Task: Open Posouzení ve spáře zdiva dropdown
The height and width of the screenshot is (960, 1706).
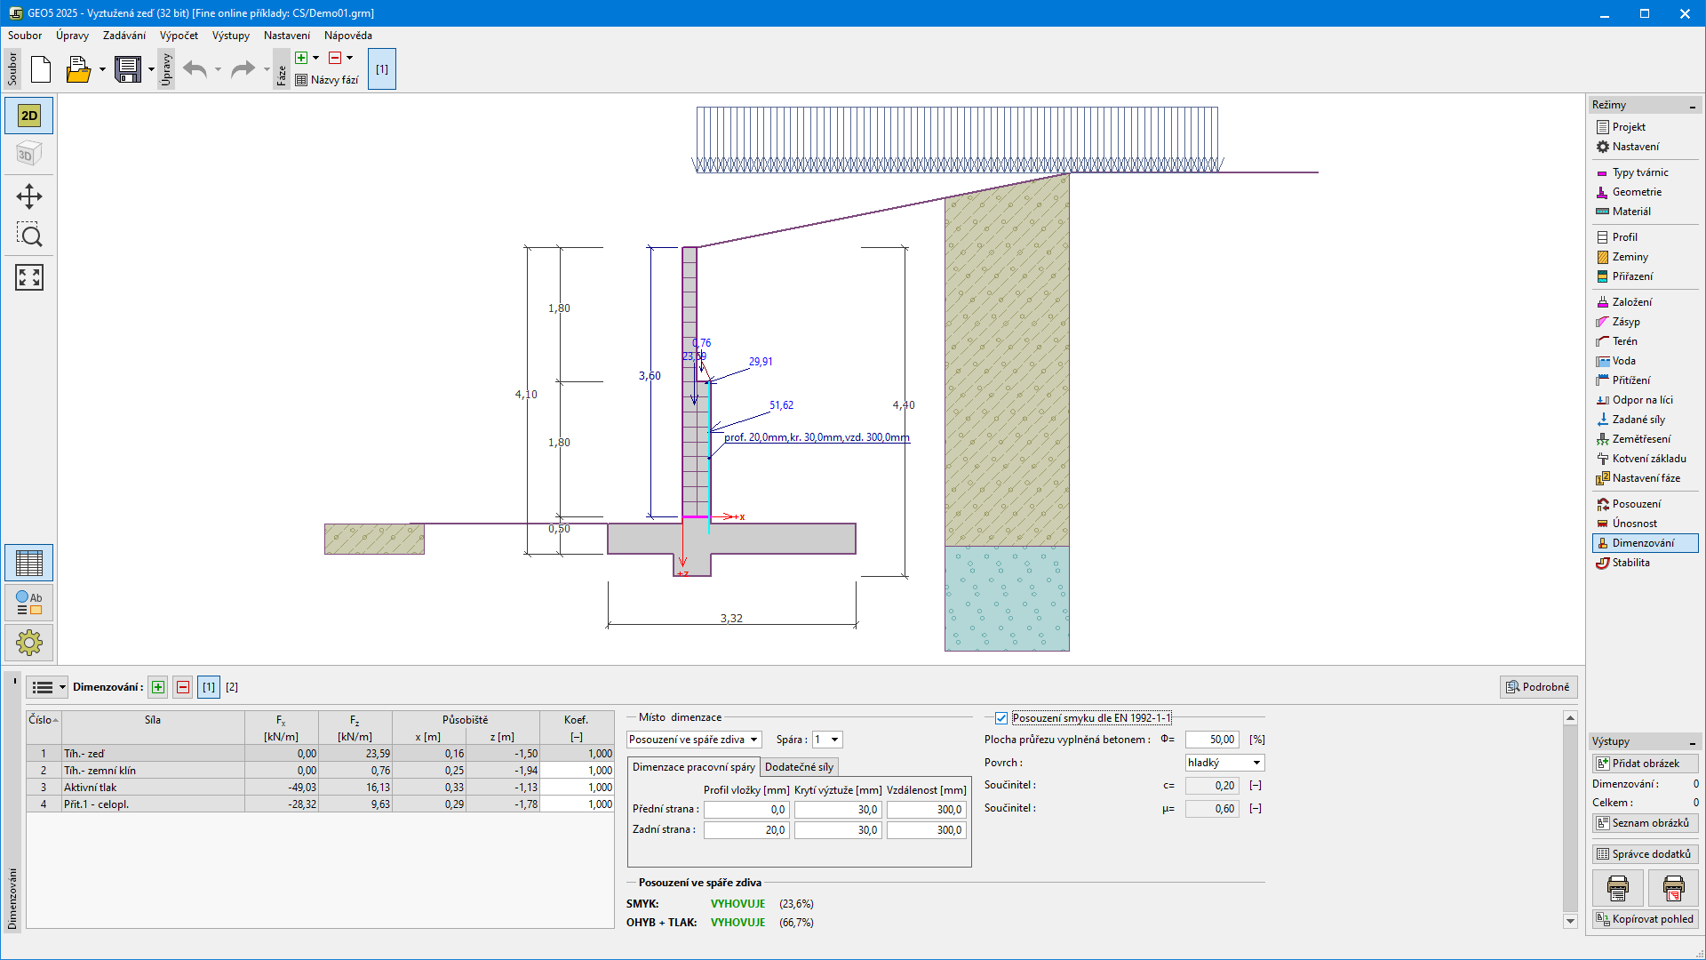Action: pos(694,740)
